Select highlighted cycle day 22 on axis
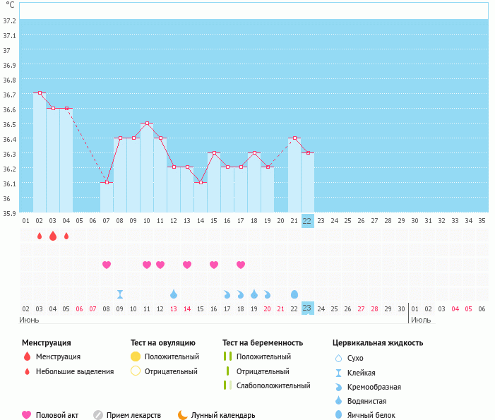Screen dimensions: 495x420 (307, 220)
